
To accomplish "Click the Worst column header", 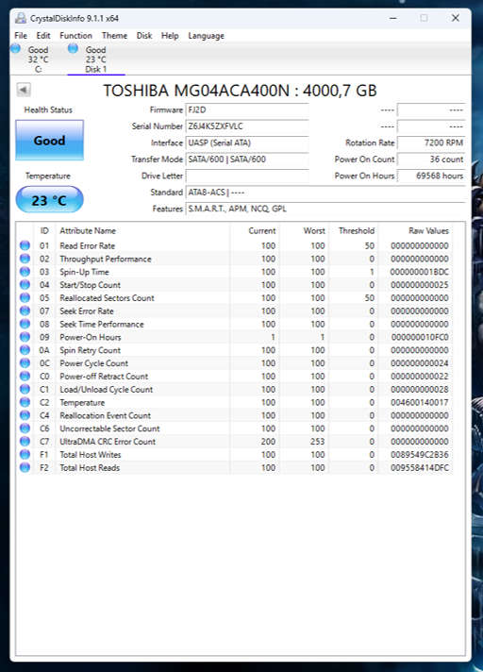I will 314,230.
